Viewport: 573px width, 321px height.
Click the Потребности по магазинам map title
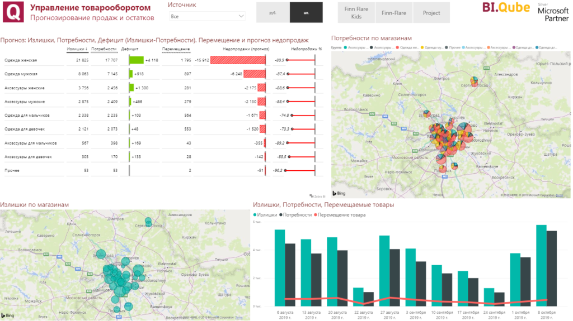click(372, 38)
